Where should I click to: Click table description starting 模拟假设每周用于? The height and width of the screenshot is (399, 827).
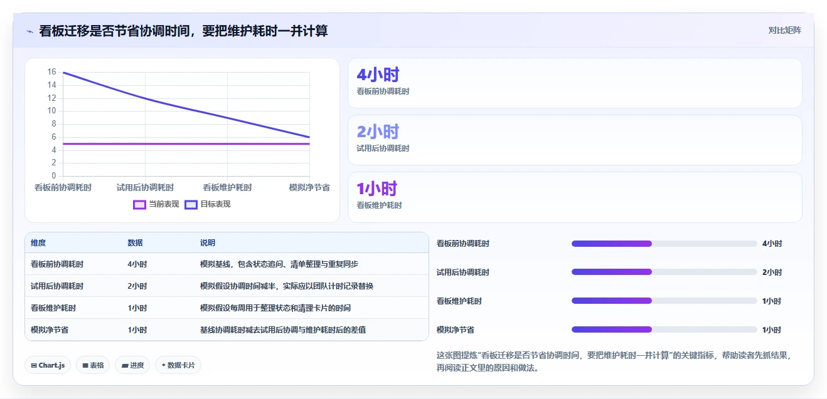275,308
